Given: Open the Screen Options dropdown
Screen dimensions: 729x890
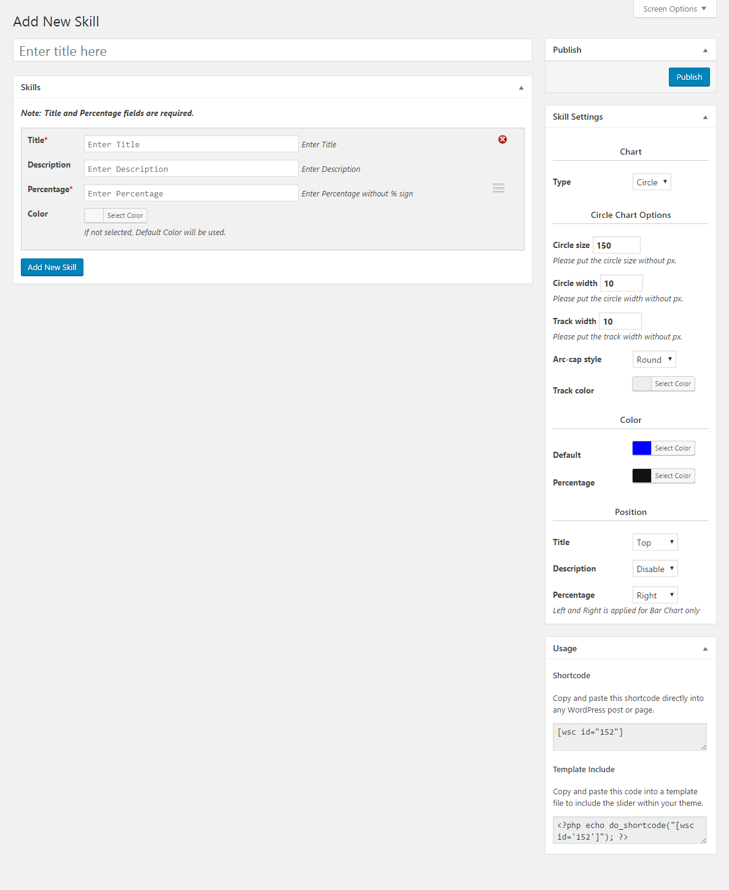Looking at the screenshot, I should click(674, 9).
